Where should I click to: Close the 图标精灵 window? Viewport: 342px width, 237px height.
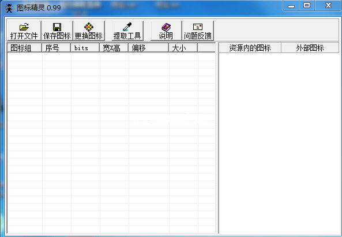[328, 5]
